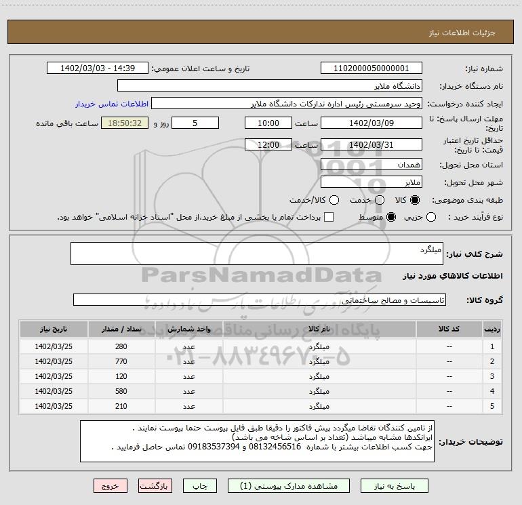Click the ردیف column header
This screenshot has height=505, width=522.
pos(492,329)
